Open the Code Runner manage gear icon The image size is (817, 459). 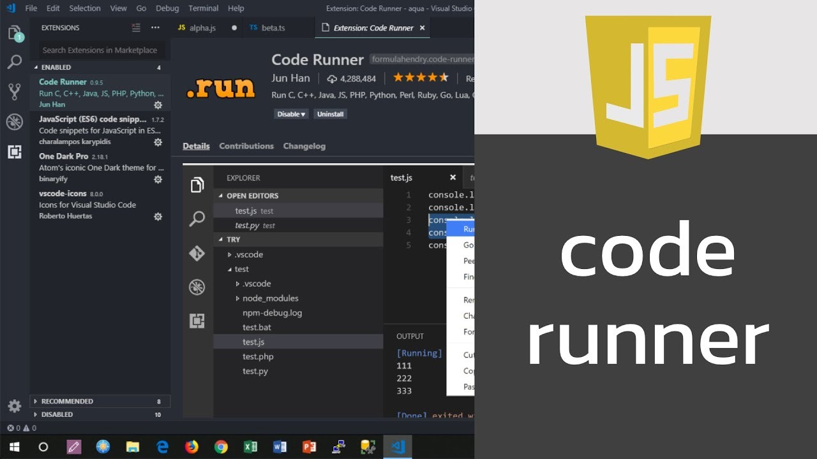[x=158, y=105]
